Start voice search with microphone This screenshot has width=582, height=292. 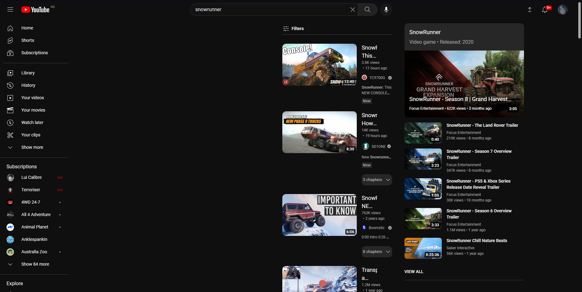point(386,10)
